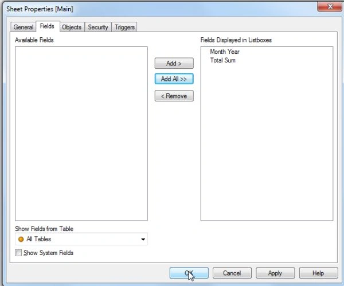
Task: Open Help for Sheet Properties
Action: pyautogui.click(x=318, y=273)
